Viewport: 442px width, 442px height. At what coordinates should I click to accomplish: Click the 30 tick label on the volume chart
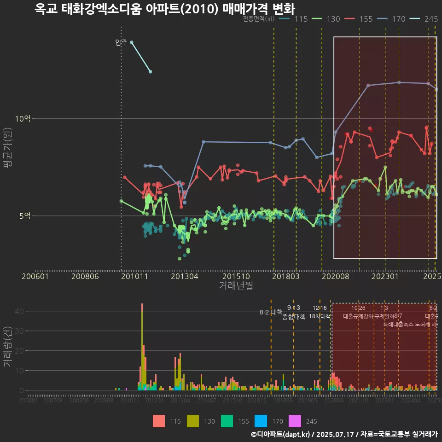tap(19, 331)
